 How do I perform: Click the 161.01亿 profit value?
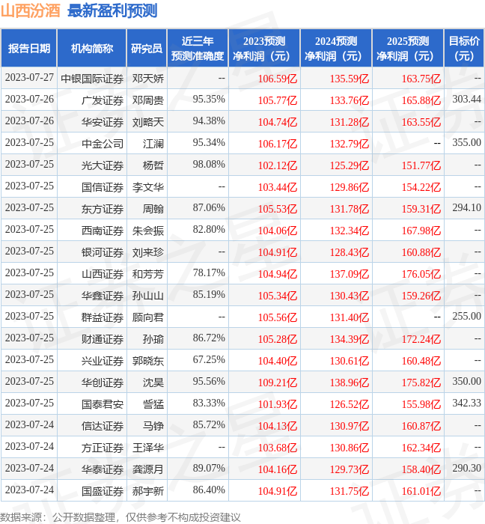click(x=421, y=491)
